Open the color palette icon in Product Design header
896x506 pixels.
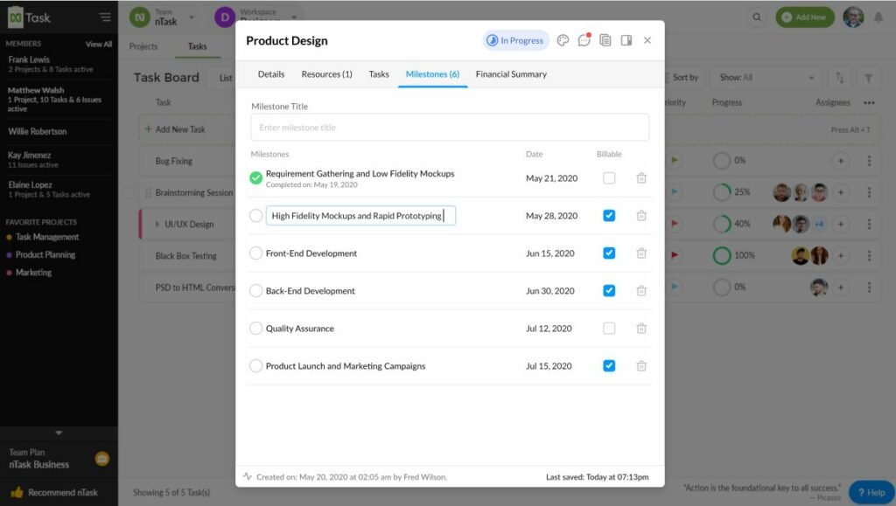click(563, 40)
